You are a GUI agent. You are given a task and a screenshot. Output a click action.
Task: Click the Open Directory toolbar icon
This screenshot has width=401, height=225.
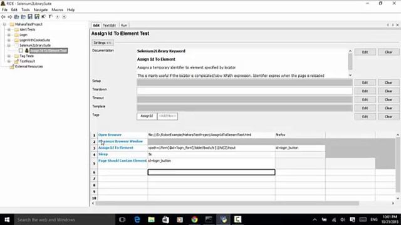point(23,17)
